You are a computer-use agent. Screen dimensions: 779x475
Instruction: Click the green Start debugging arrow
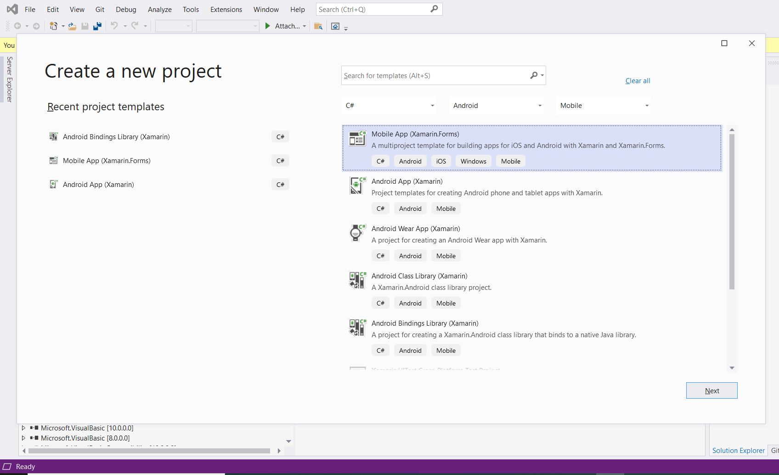268,26
